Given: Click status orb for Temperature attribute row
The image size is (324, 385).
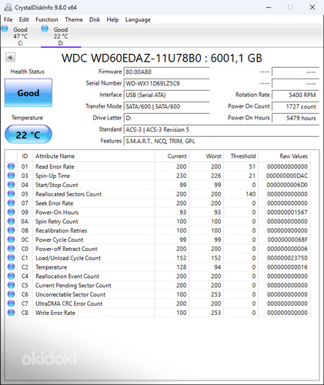Looking at the screenshot, I should 11,267.
